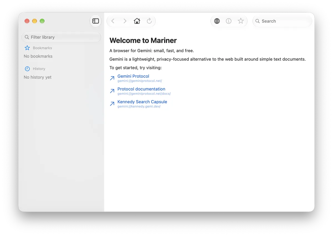Click the Bookmarks star icon in the sidebar
This screenshot has height=236, width=333.
coord(27,48)
